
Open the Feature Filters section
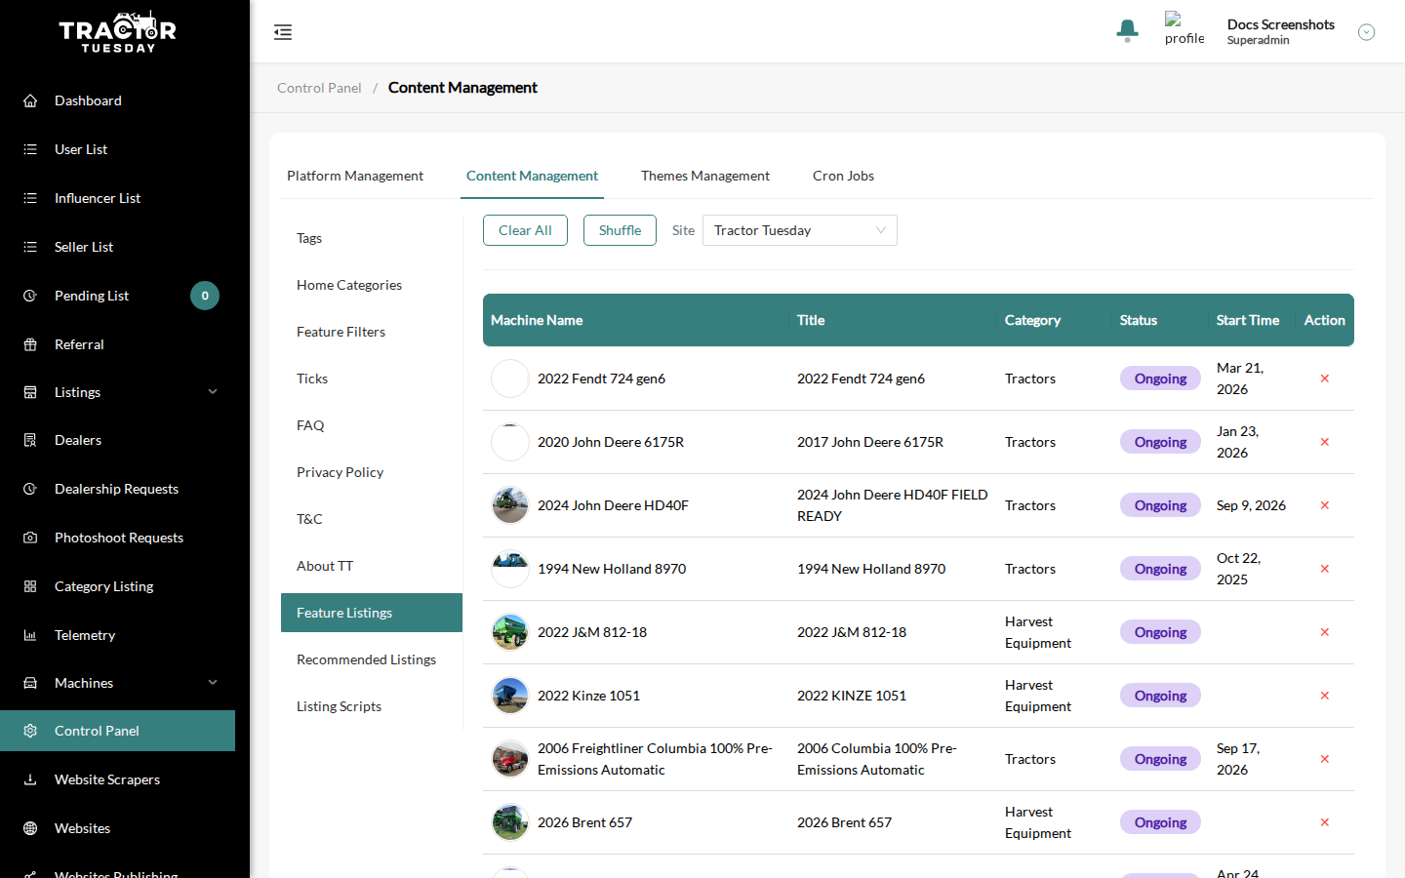pos(372,332)
